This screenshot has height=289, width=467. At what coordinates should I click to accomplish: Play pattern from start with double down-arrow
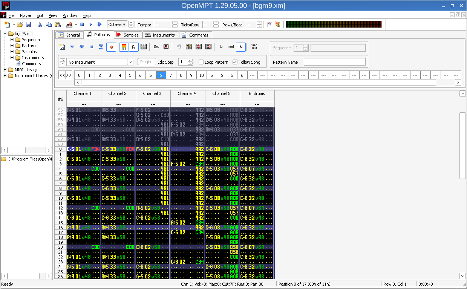tap(82, 47)
